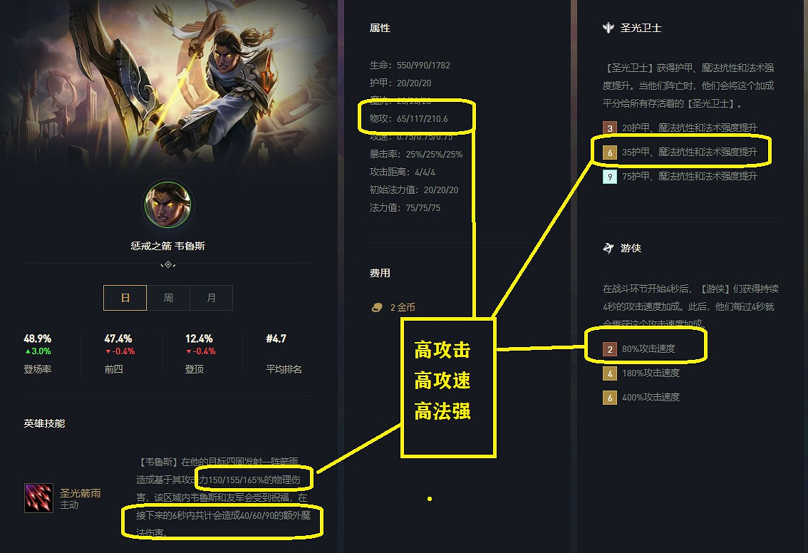Click the 圣光卫士 trait emblem icon
The image size is (808, 553).
(x=608, y=28)
